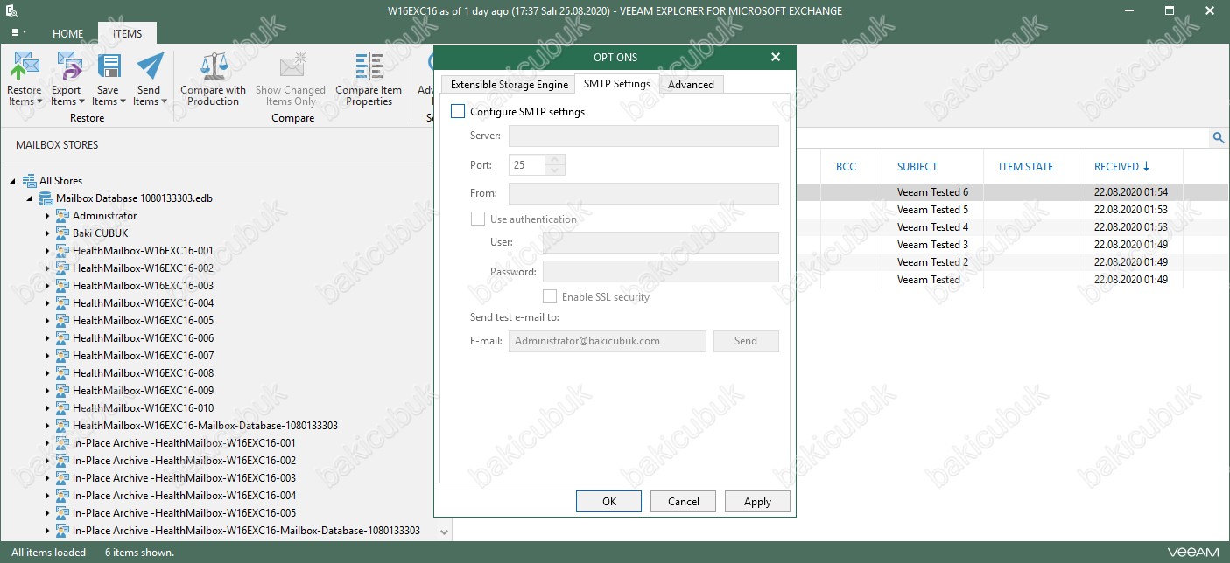Click In-Place Archive -HealthMailbox-W16EXC16-005 icon
Image resolution: width=1230 pixels, height=563 pixels.
coord(62,513)
